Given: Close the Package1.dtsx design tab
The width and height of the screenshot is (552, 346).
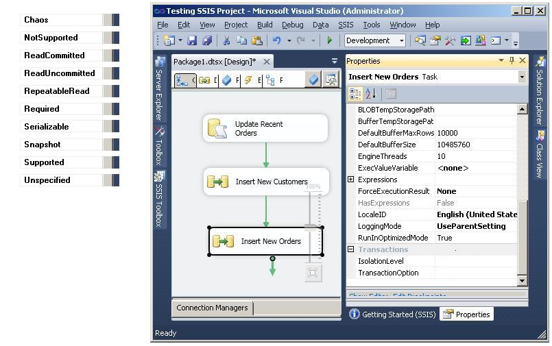Looking at the screenshot, I should pyautogui.click(x=267, y=62).
